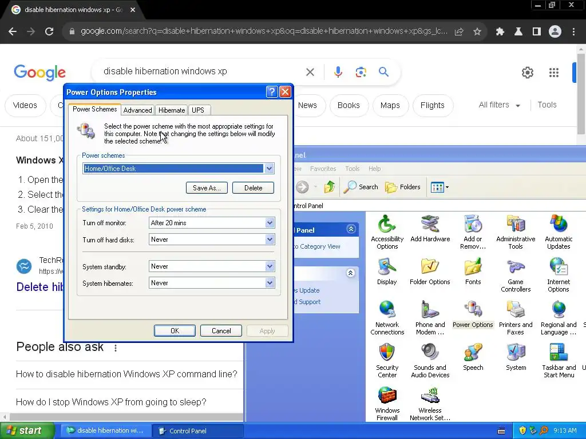This screenshot has width=586, height=439.
Task: Open the Fonts folder icon
Action: pyautogui.click(x=473, y=272)
